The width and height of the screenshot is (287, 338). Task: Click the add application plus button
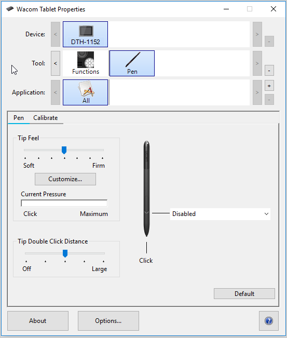click(x=269, y=86)
